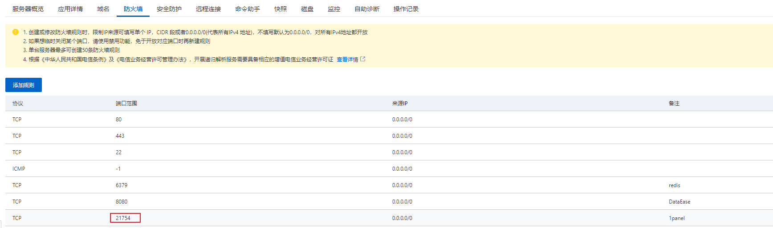Switch to the 远程连接 tab
The image size is (773, 228).
coord(208,9)
